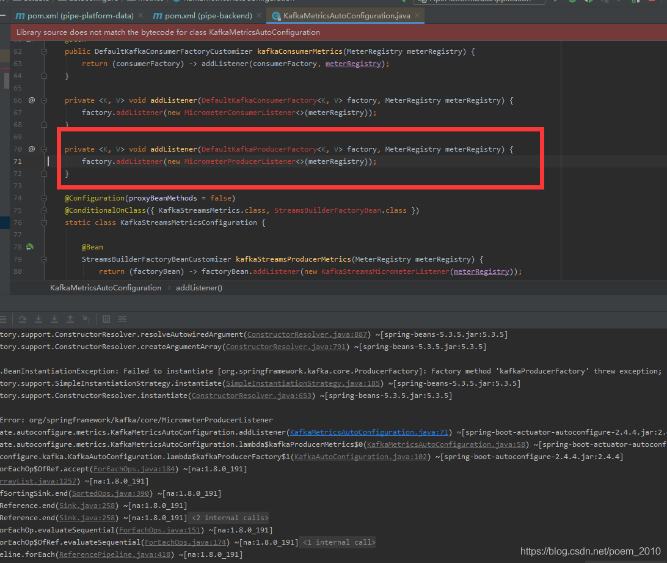
Task: Click the BeanInstantiationException line in console
Action: pos(331,371)
